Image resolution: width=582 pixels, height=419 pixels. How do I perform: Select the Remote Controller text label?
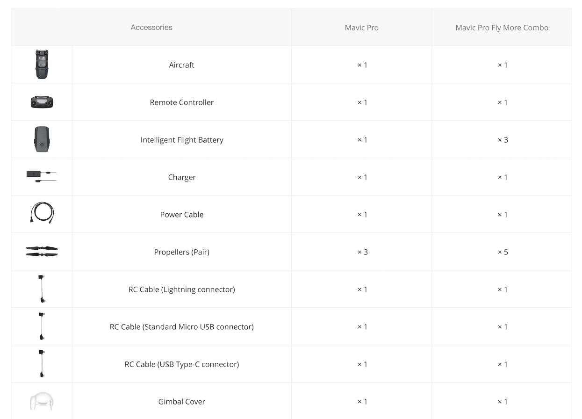182,102
